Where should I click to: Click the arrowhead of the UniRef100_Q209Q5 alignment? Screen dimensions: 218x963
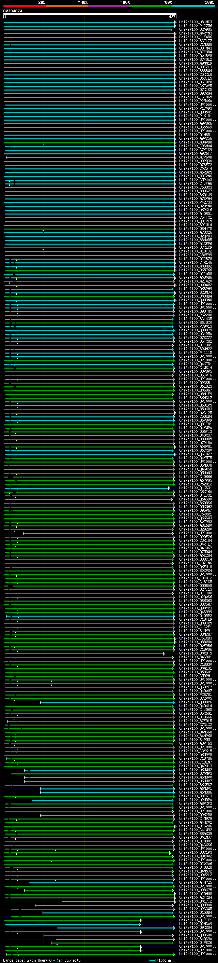(x=172, y=30)
